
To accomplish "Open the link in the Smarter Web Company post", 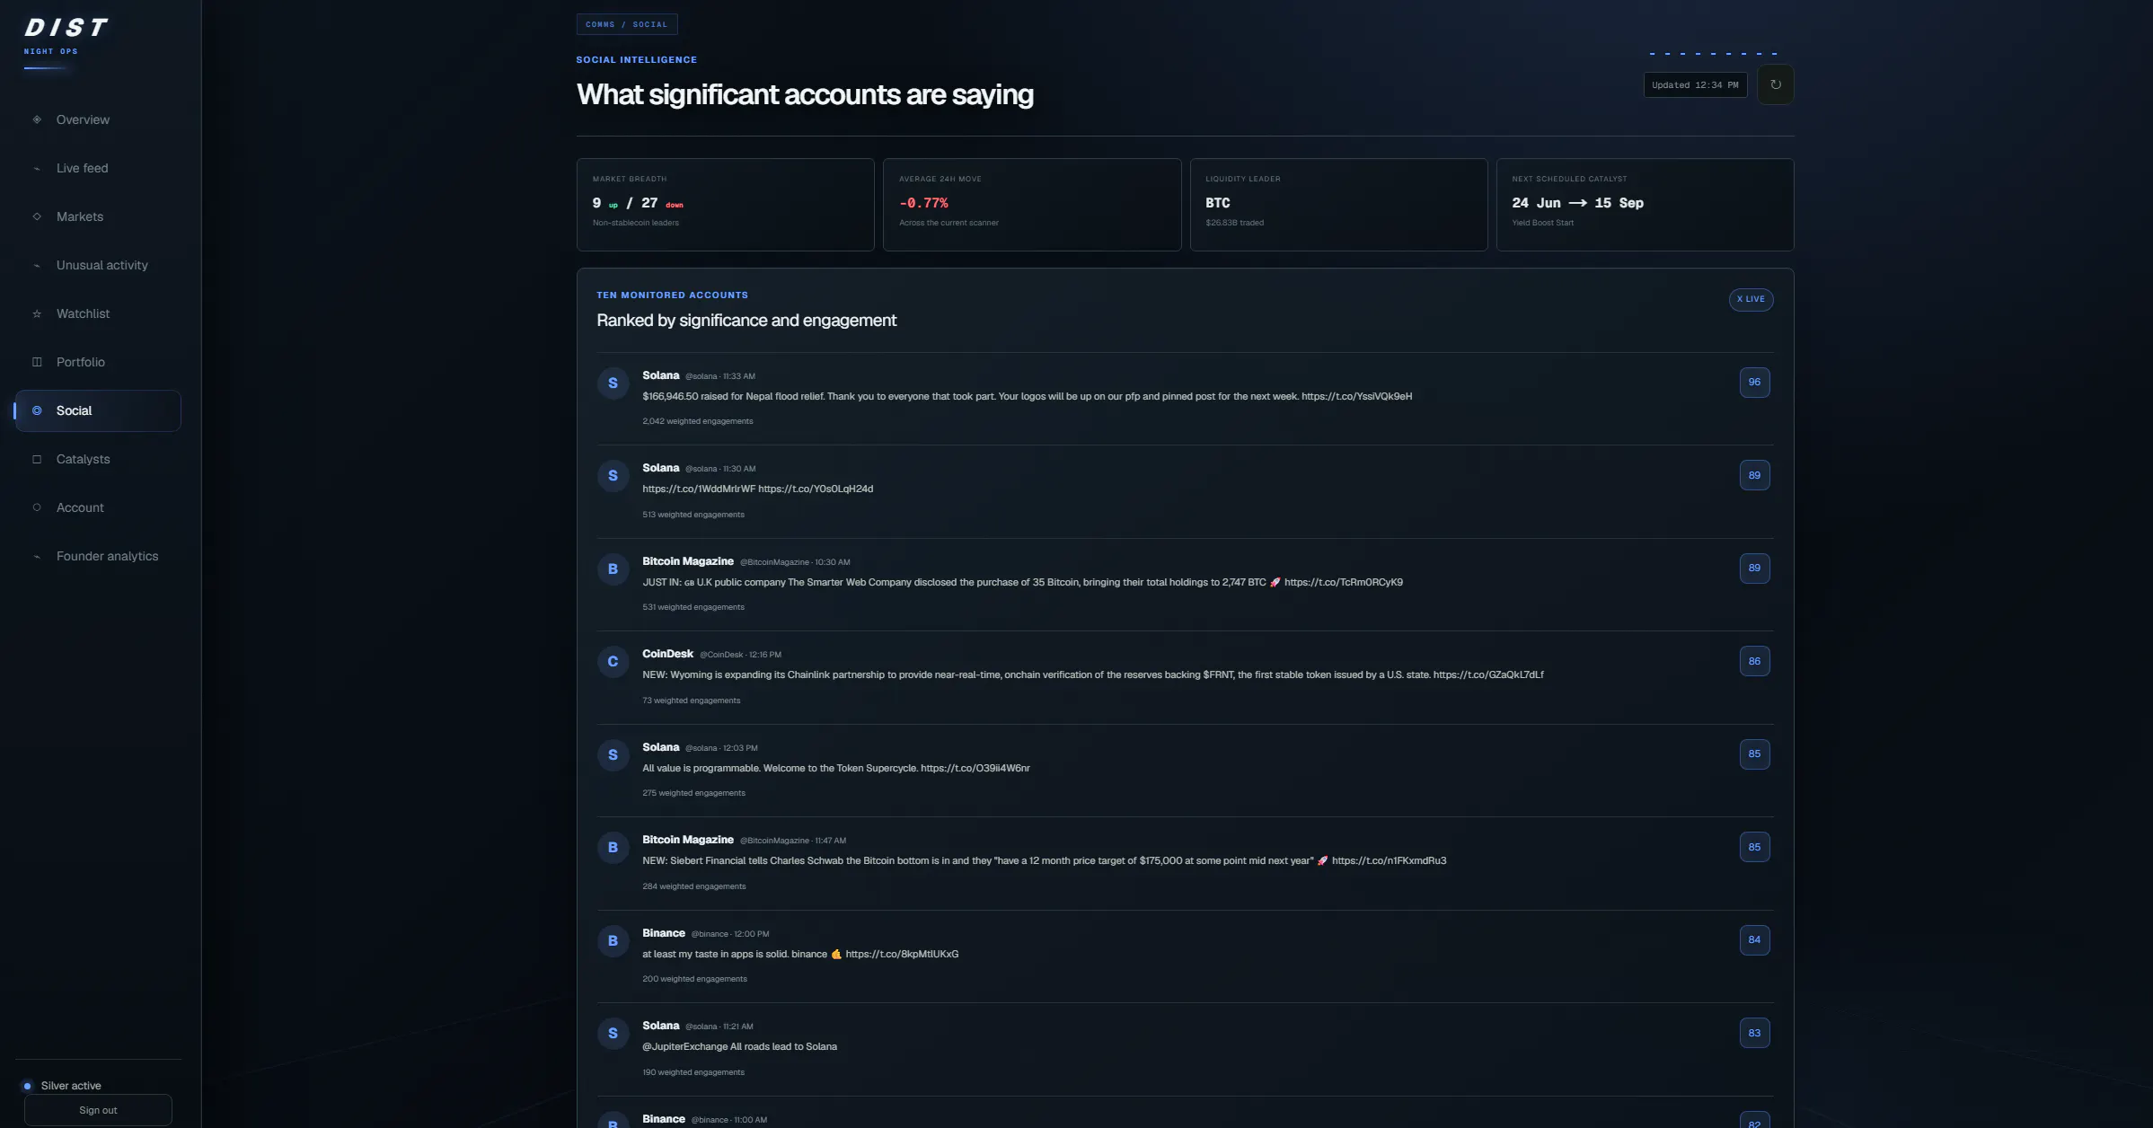I will (1343, 582).
